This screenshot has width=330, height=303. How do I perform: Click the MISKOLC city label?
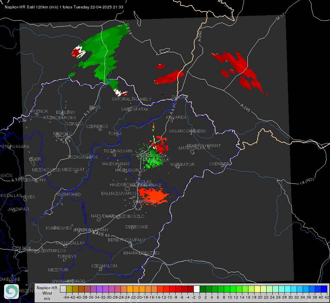pos(62,134)
